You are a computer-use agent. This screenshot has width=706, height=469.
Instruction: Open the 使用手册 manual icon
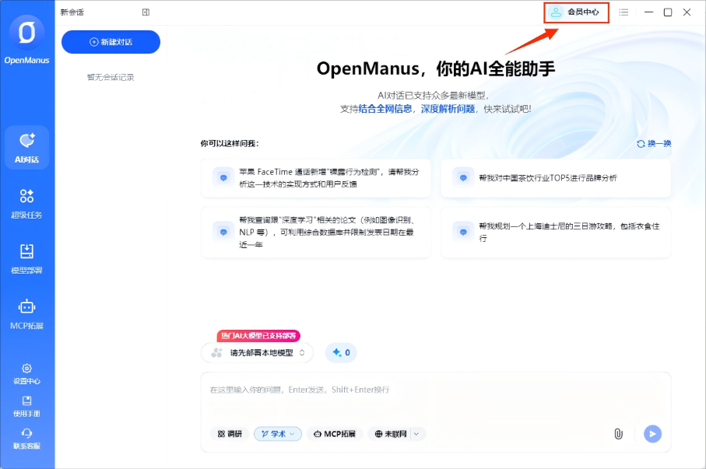tap(27, 405)
